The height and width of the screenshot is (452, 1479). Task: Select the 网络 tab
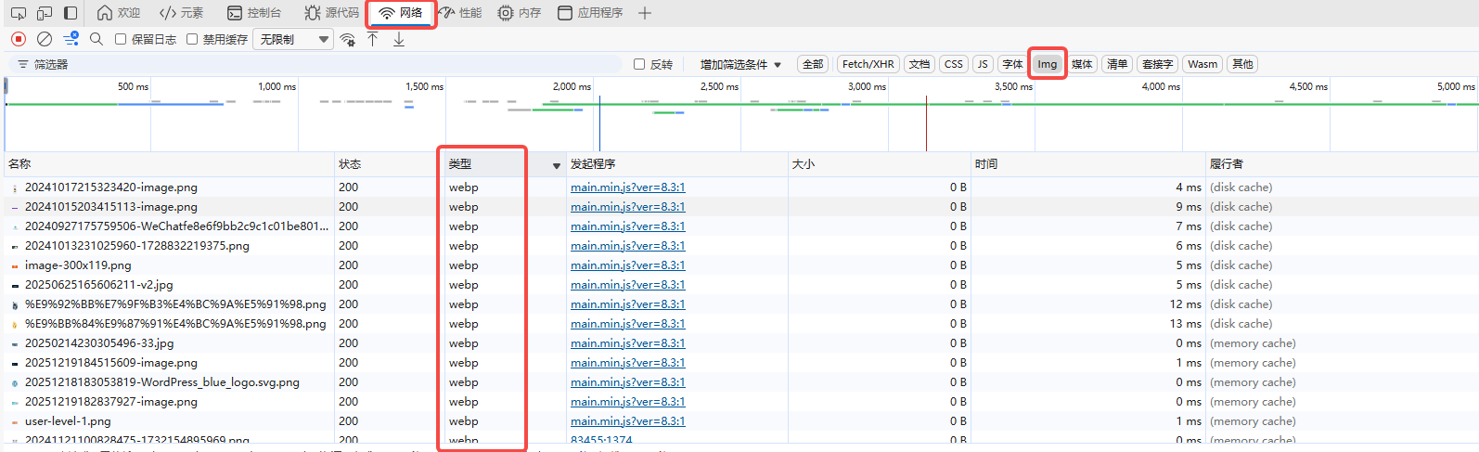tap(401, 13)
